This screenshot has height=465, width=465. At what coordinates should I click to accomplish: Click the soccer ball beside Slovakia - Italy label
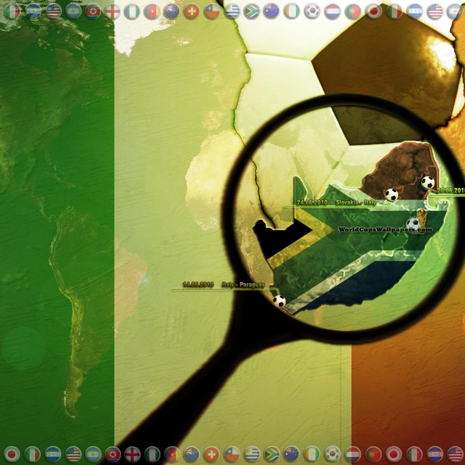pyautogui.click(x=391, y=195)
